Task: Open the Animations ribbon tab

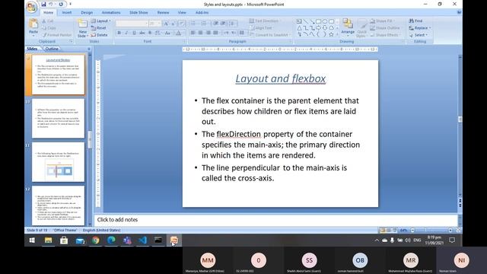Action: tap(111, 12)
